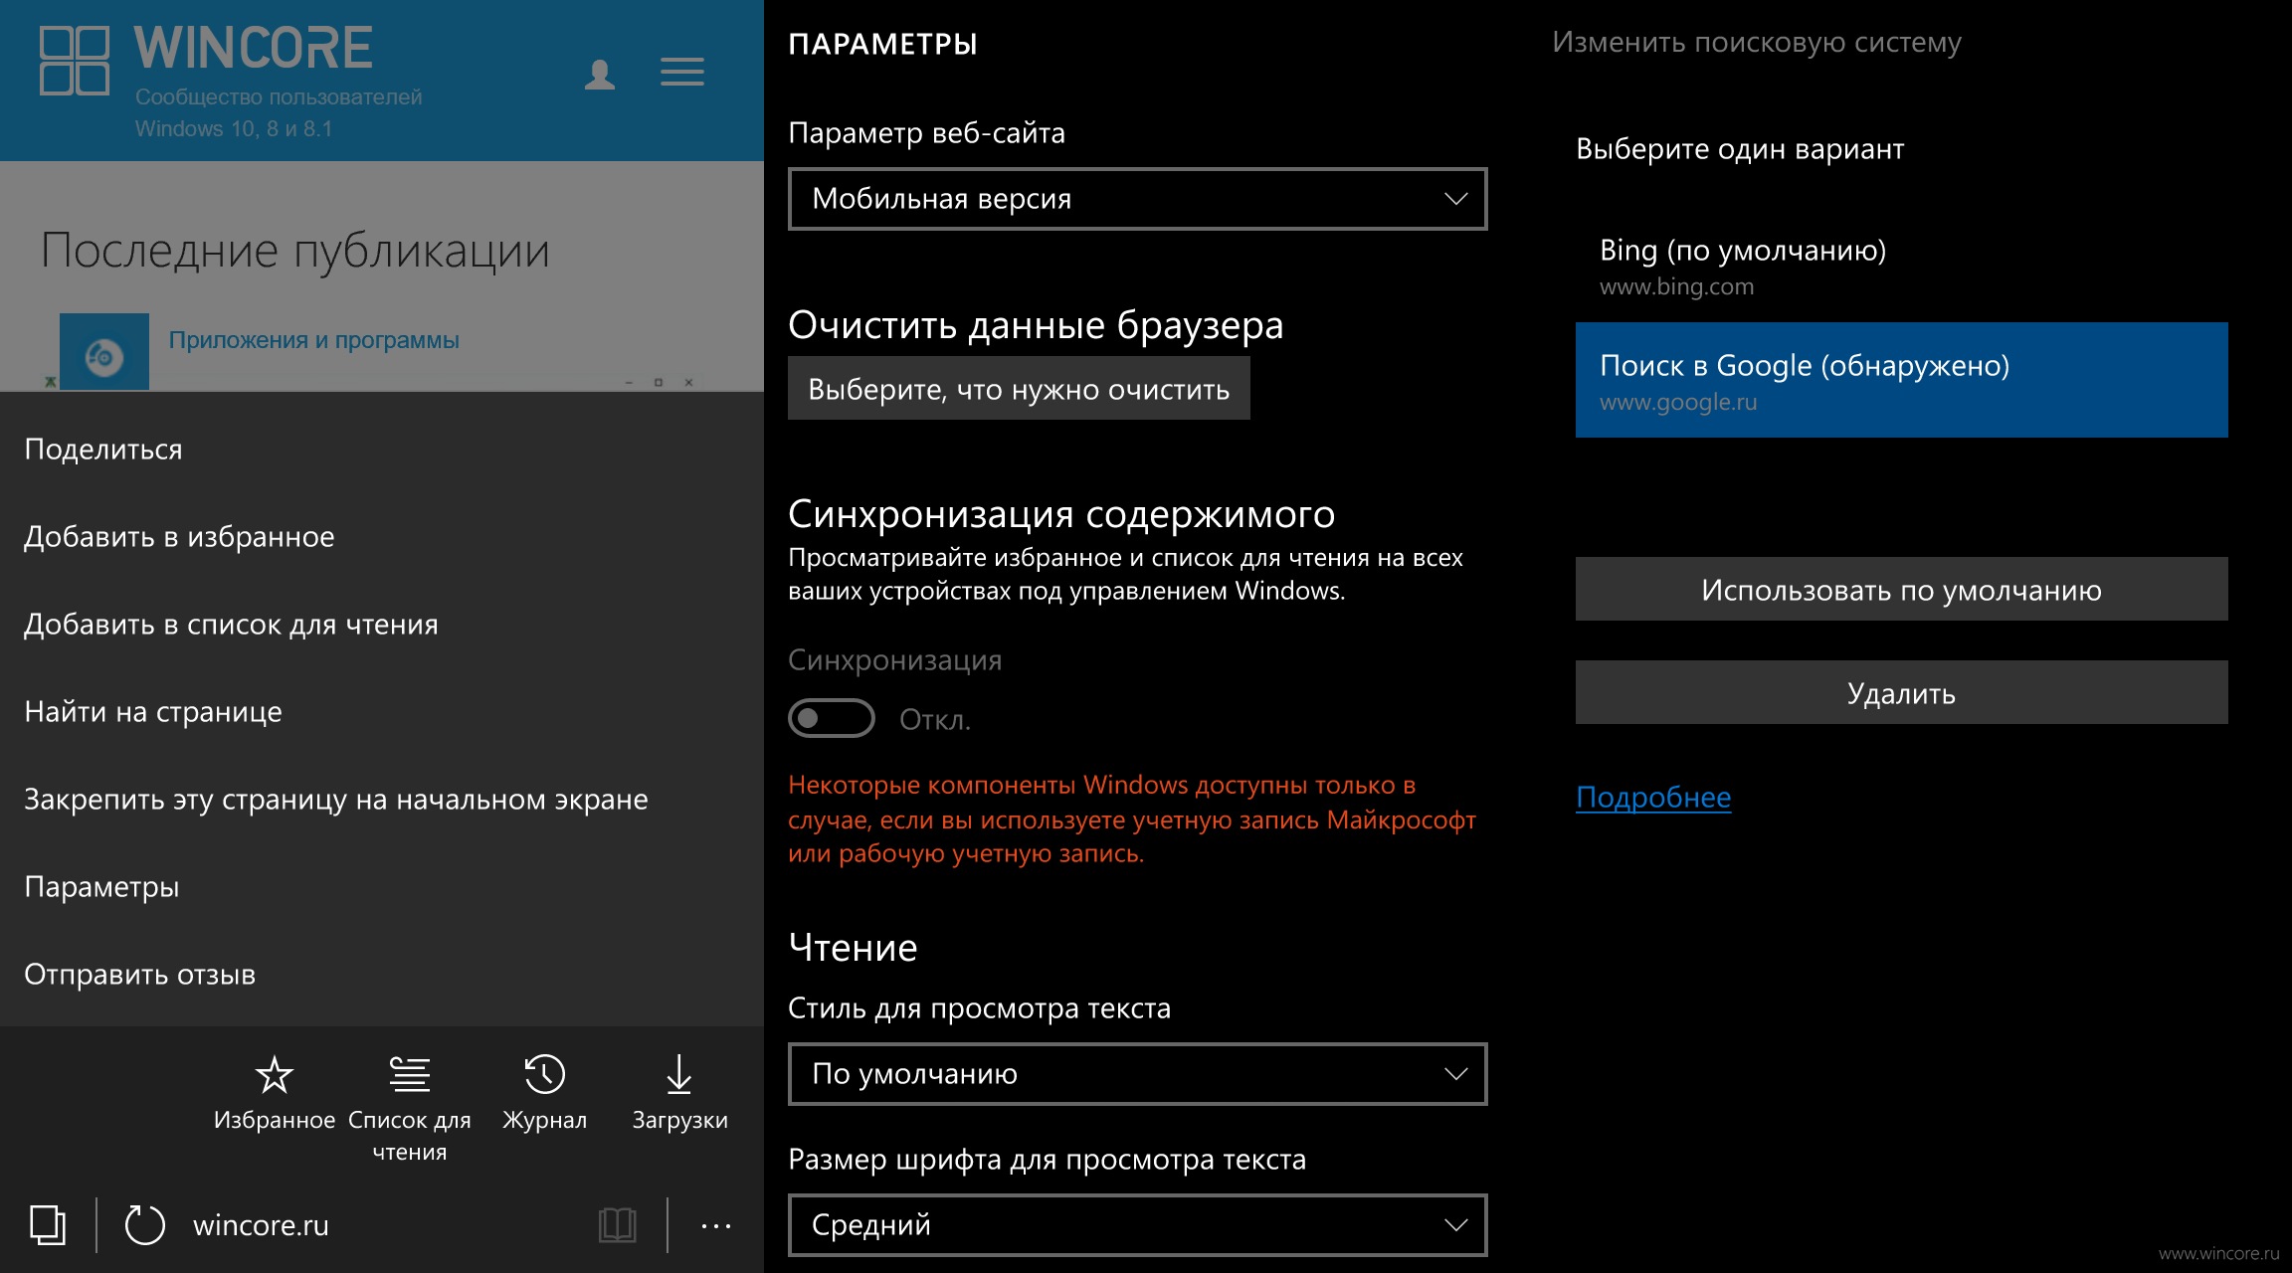Select Закрепить эту страницу на начальном экране
Image resolution: width=2292 pixels, height=1273 pixels.
382,800
